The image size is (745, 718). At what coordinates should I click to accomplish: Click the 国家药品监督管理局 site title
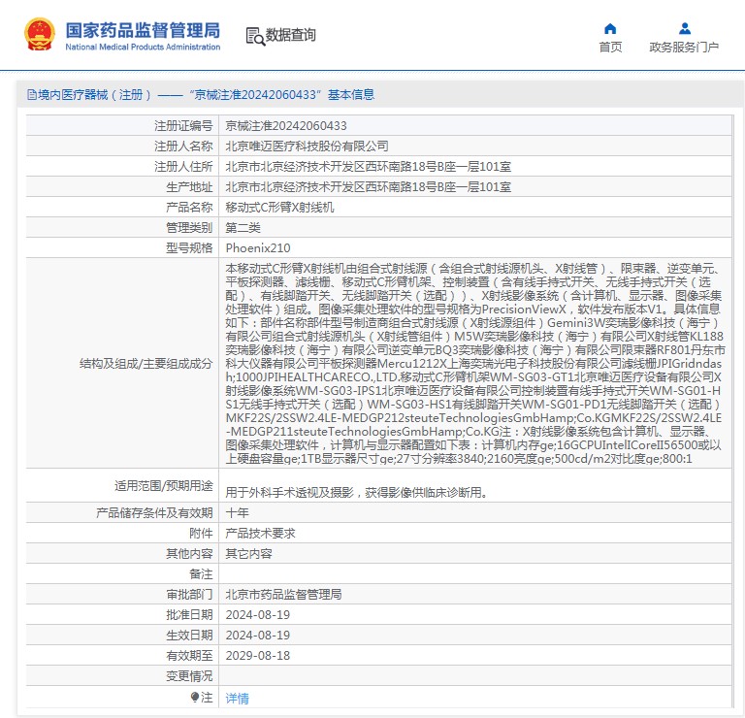pyautogui.click(x=142, y=29)
